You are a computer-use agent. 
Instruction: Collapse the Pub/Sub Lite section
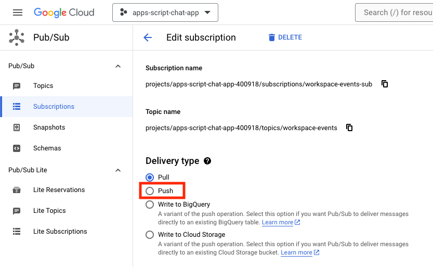(118, 170)
